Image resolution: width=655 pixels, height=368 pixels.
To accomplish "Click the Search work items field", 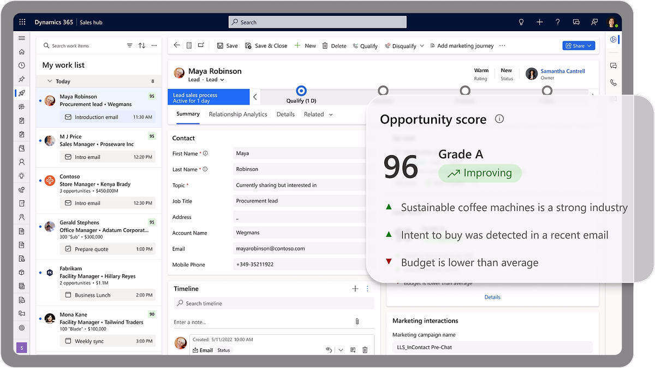I will 82,46.
